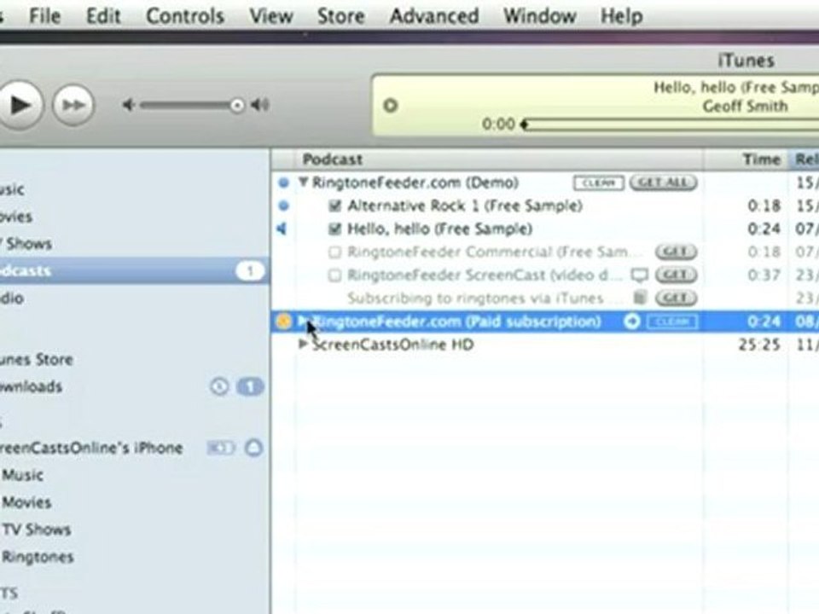This screenshot has height=614, width=819.
Task: Click the Geoff Smith artist name in display
Action: (x=746, y=106)
